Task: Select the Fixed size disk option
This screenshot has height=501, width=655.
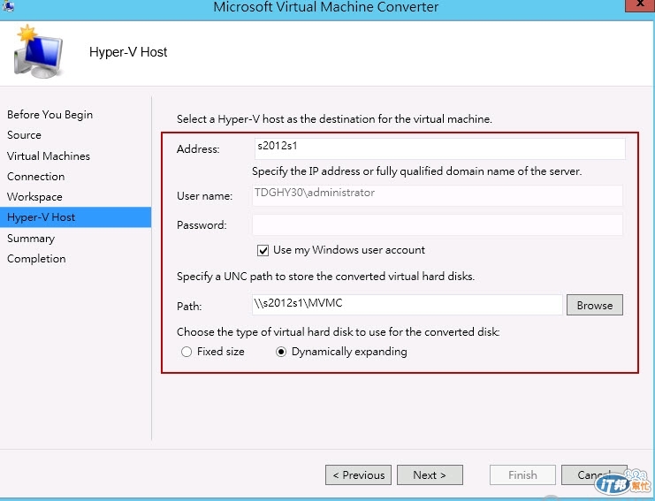Action: 187,352
